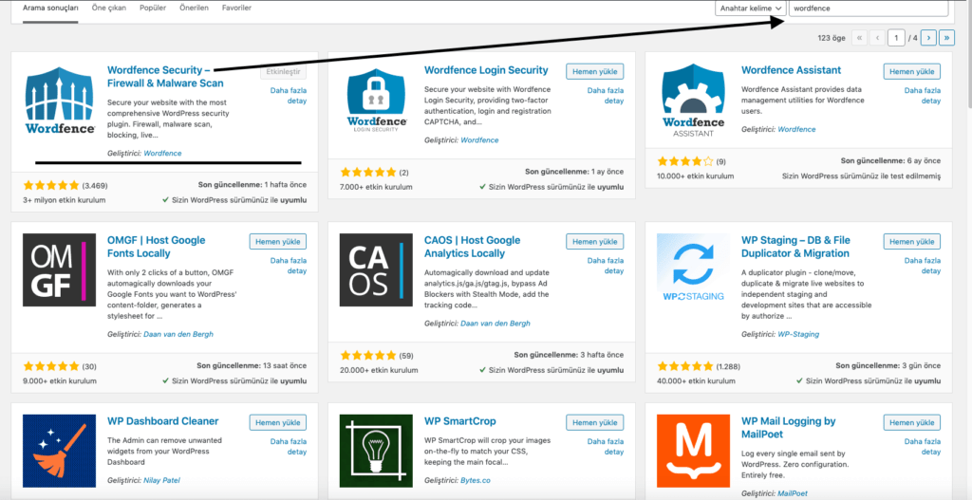Click Hemen yükle for Wordfence Assistant

click(x=912, y=71)
